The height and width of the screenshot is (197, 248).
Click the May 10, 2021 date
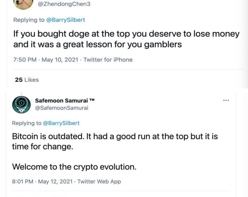coord(56,60)
